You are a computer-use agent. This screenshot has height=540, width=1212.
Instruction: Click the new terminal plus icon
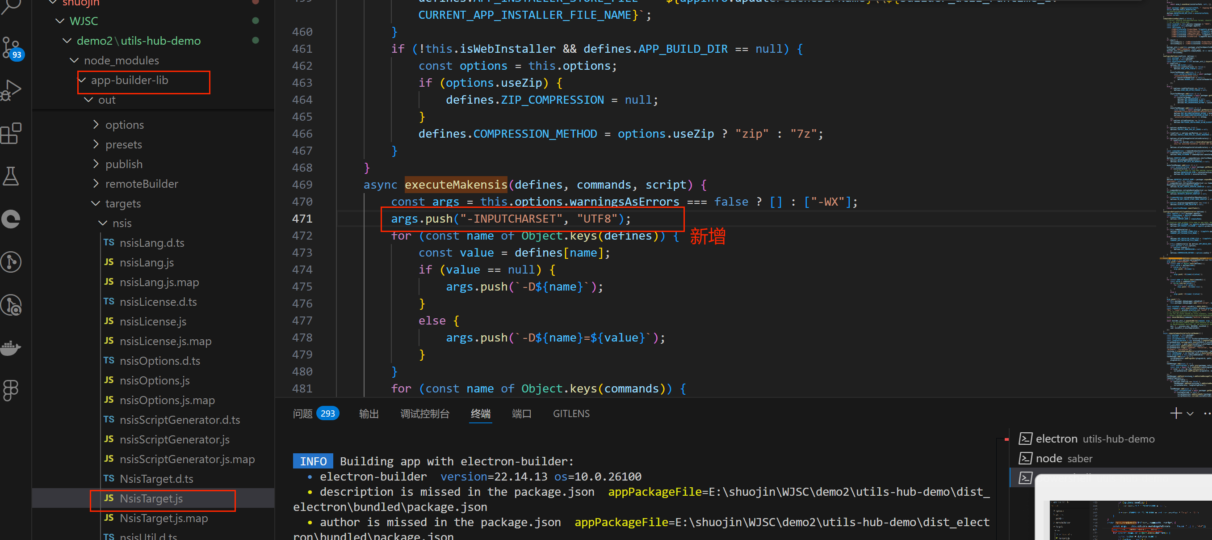1176,413
